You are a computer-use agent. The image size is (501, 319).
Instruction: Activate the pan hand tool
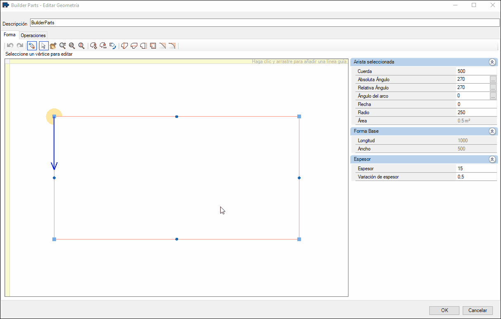tap(53, 46)
